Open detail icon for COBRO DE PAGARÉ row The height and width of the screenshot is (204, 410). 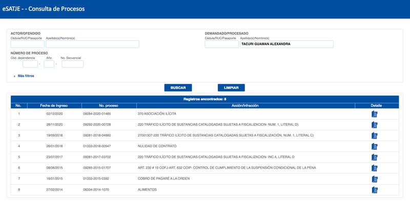(375, 179)
